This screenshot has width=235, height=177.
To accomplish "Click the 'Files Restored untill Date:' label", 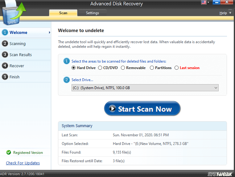I will 82,161.
